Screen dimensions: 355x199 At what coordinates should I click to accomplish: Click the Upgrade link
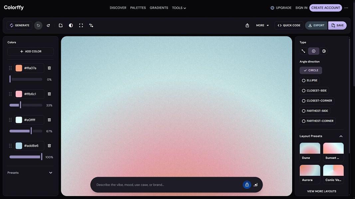click(x=281, y=8)
